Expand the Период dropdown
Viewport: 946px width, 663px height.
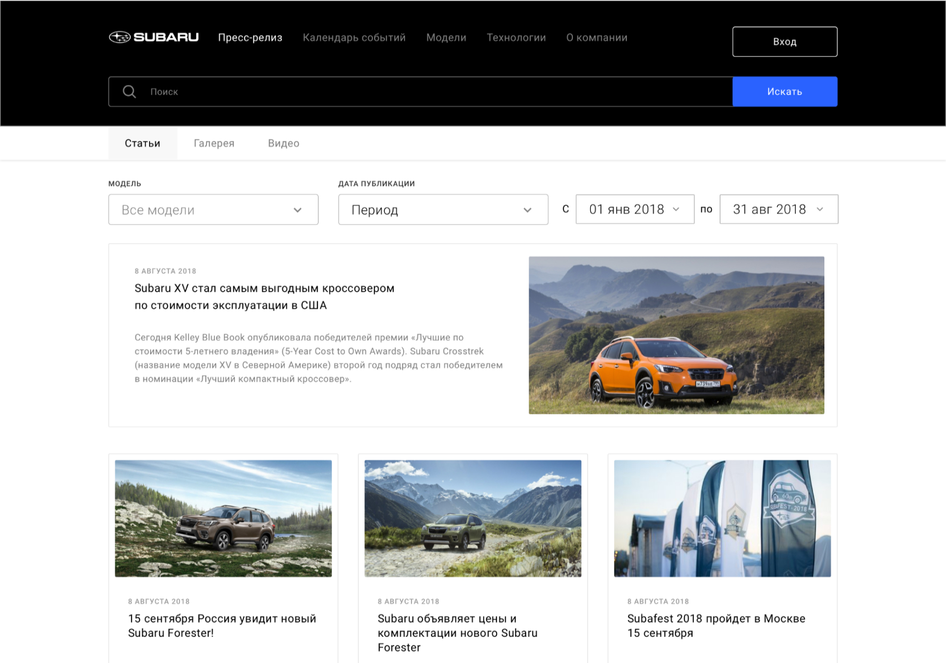click(443, 210)
